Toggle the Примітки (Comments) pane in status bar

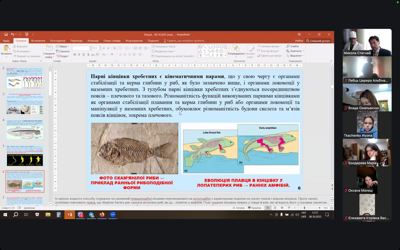click(x=254, y=208)
